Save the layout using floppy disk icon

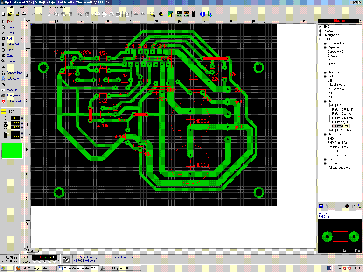pyautogui.click(x=17, y=14)
